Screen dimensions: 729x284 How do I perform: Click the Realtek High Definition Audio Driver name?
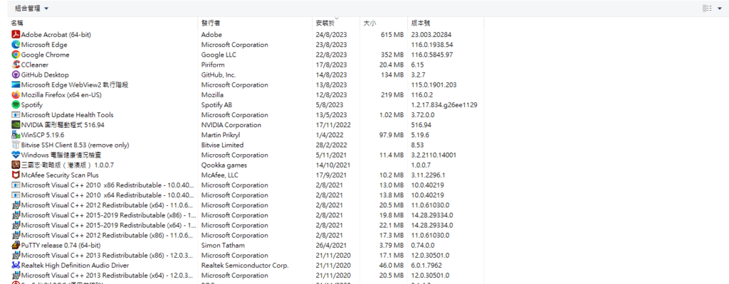coord(75,266)
